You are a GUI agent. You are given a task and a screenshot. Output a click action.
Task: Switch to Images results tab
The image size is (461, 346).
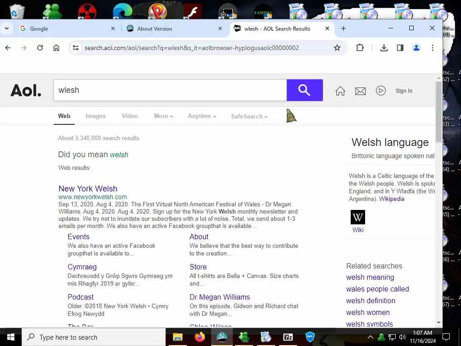tap(95, 116)
